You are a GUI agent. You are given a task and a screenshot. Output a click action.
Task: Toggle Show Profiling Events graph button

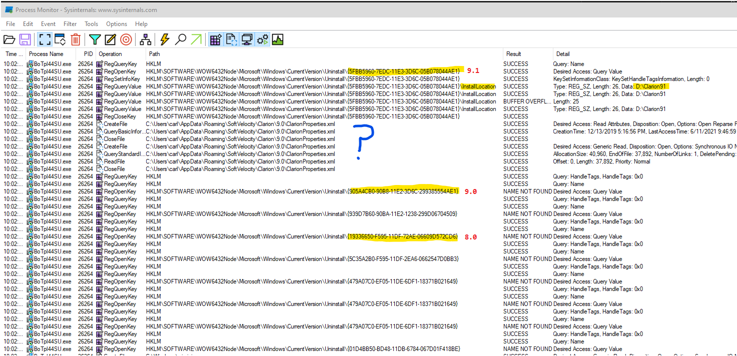(x=277, y=39)
